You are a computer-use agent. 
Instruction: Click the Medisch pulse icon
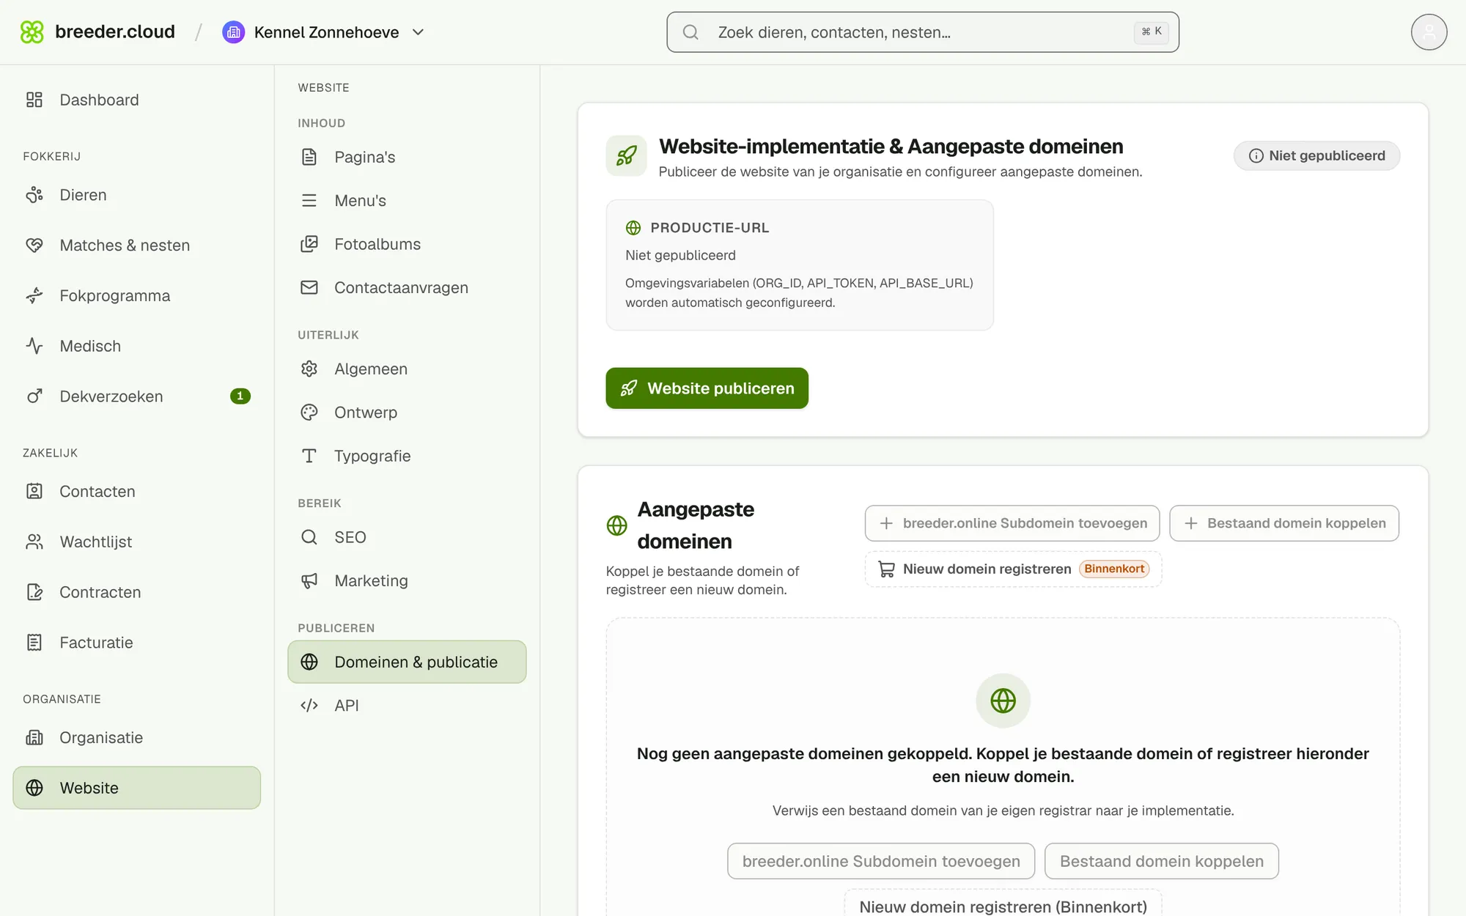click(34, 346)
